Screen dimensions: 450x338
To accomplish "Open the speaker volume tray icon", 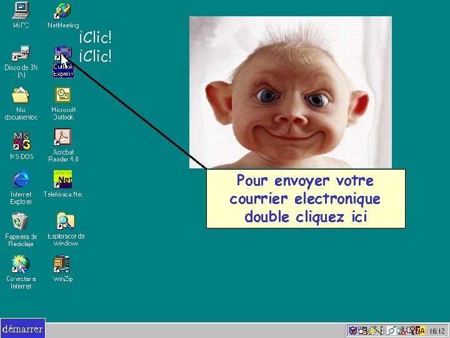I will pos(381,330).
